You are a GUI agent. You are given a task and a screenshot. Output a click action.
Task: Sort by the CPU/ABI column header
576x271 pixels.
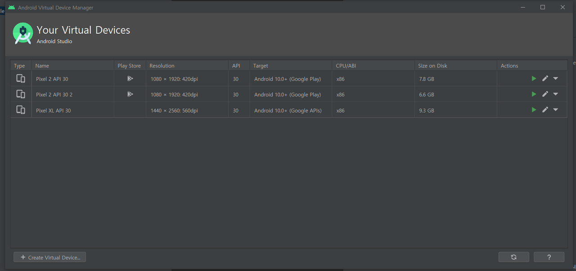373,66
